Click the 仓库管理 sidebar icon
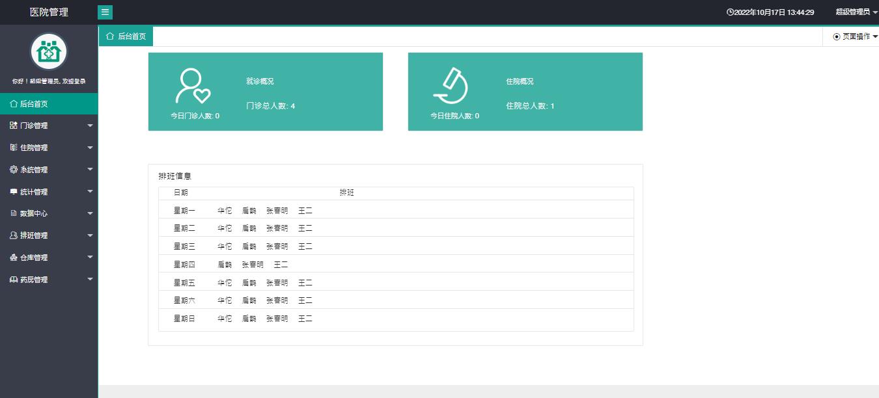879x398 pixels. coord(14,258)
